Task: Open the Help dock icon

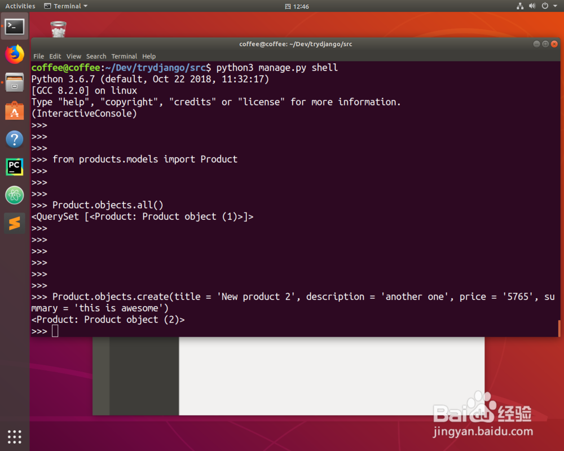Action: coord(15,139)
